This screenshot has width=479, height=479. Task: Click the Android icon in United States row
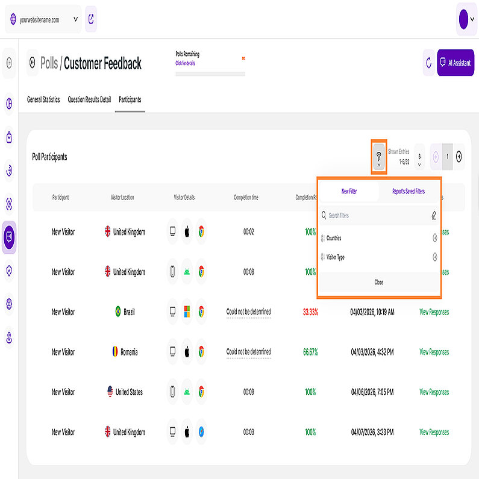tap(187, 392)
